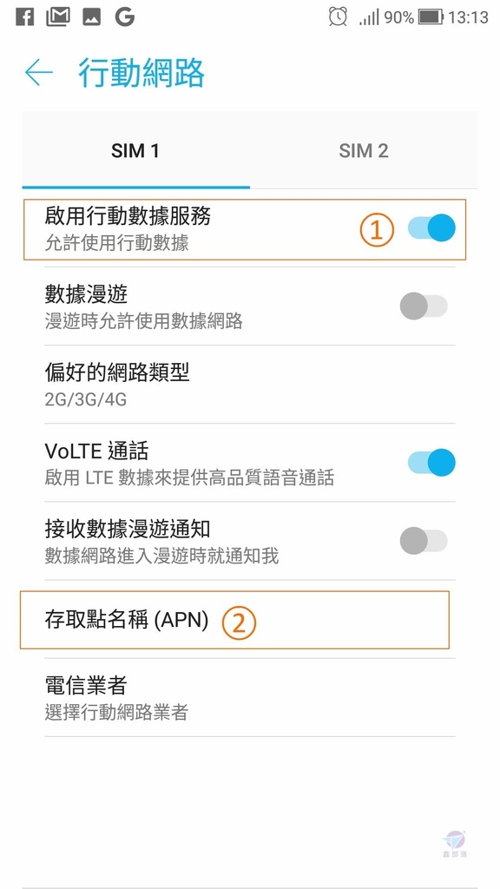The image size is (500, 889).
Task: Open the Facebook notification icon
Action: 24,17
